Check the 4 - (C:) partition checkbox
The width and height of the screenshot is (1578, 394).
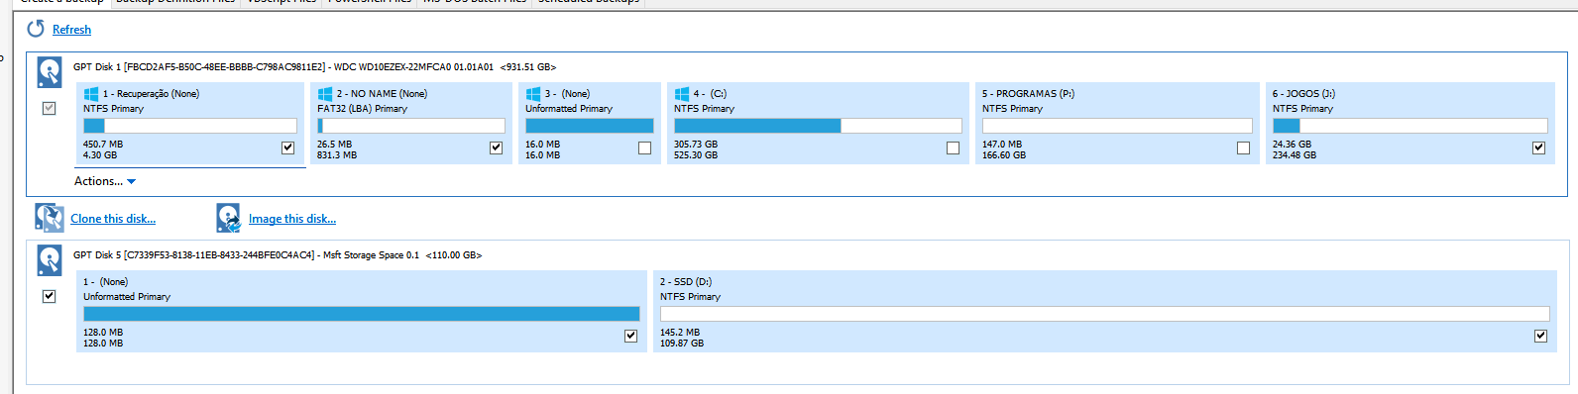953,148
